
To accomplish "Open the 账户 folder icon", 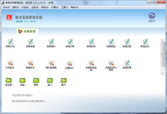I will pos(63,82).
